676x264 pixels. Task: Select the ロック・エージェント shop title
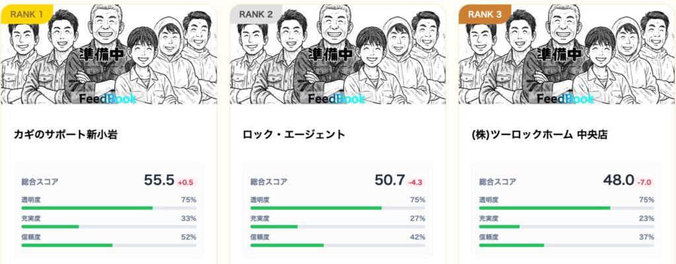(294, 135)
